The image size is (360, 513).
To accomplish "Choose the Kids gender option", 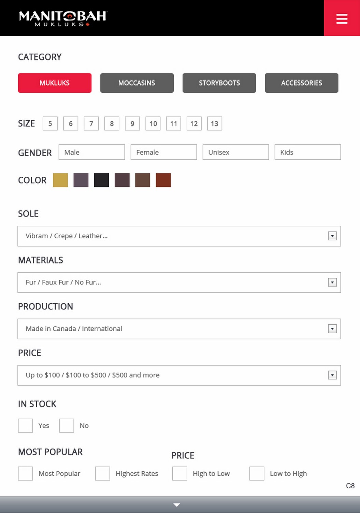I will pos(307,152).
